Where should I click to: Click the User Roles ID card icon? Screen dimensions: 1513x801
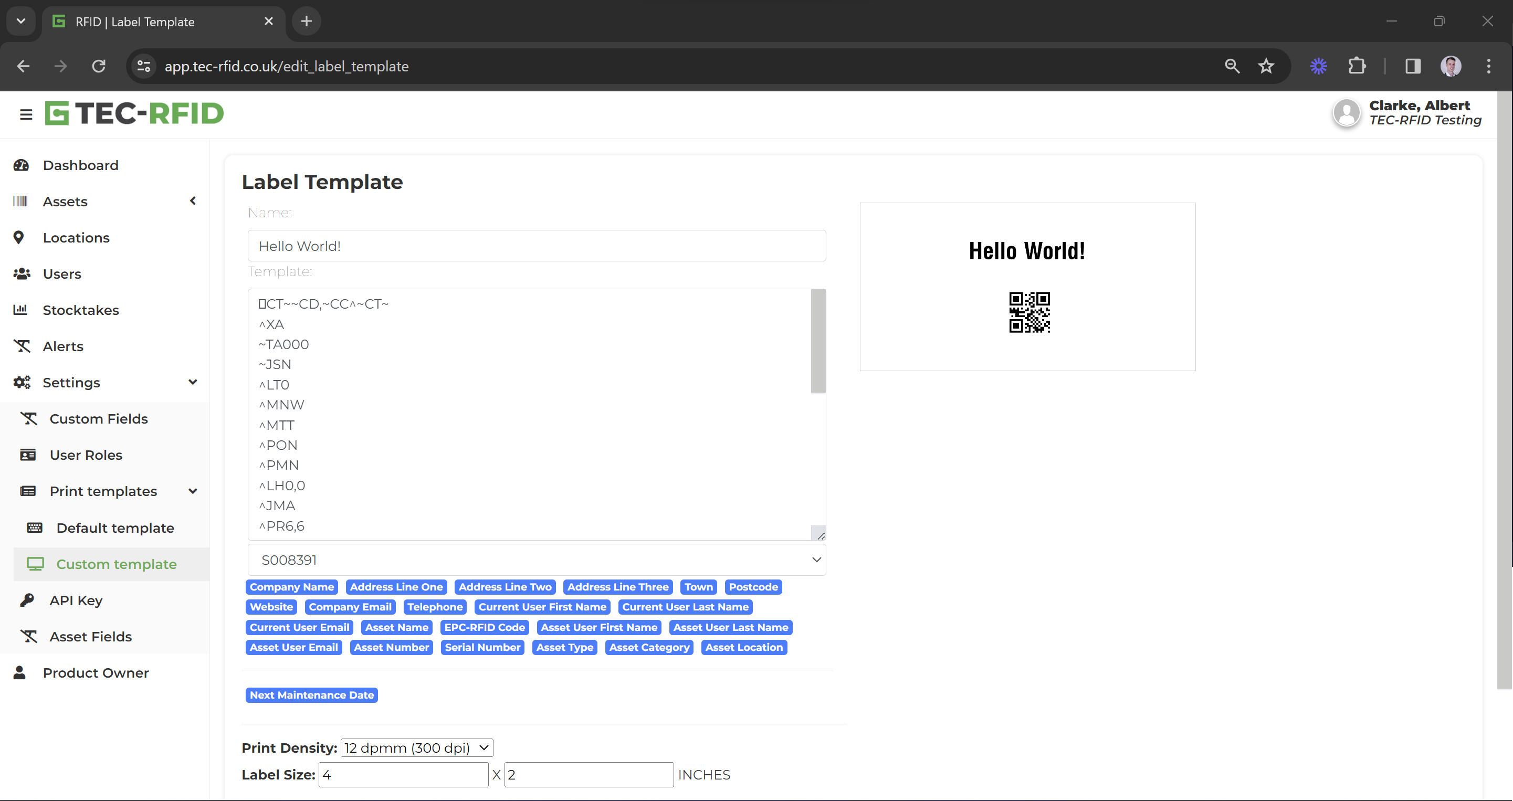tap(28, 455)
